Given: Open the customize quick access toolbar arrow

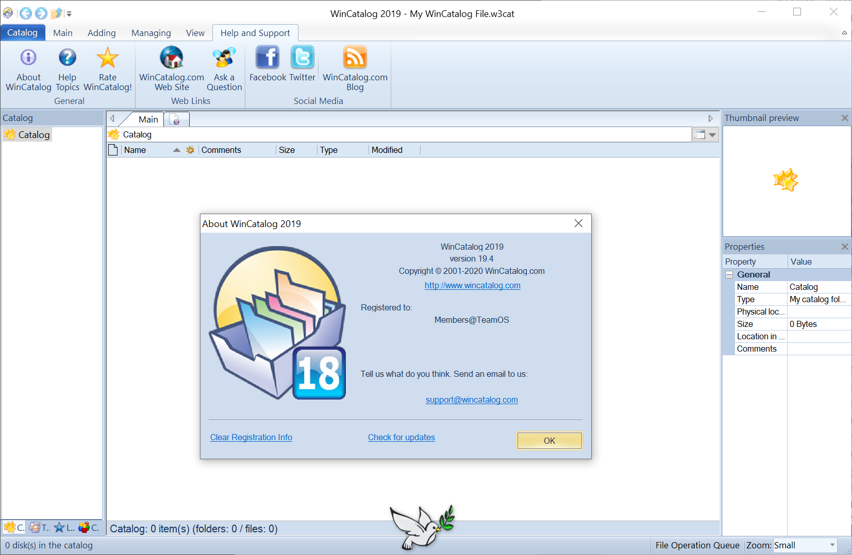Looking at the screenshot, I should click(x=69, y=14).
